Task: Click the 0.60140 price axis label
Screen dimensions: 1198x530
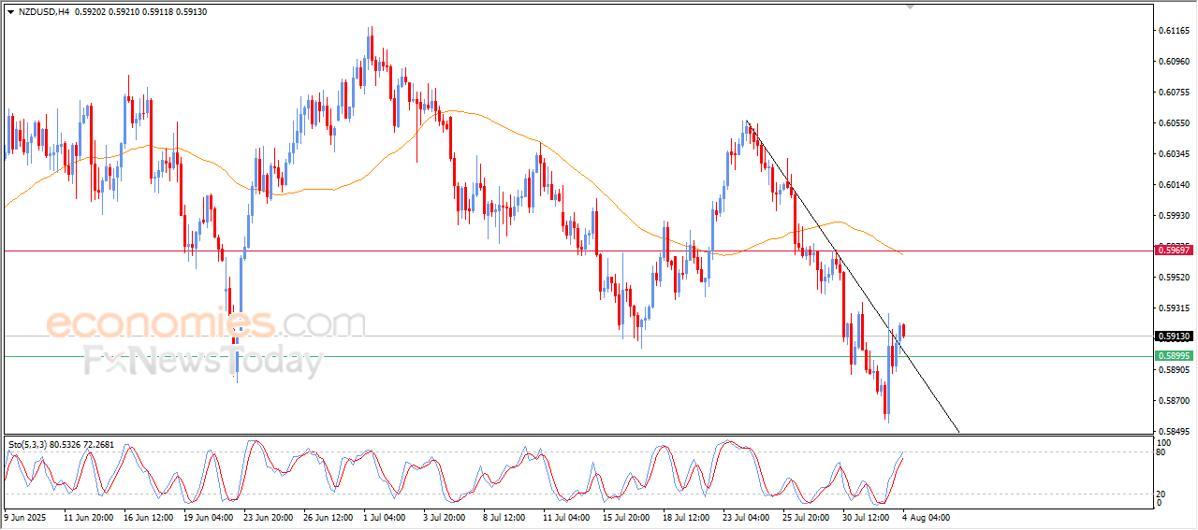Action: tap(1174, 185)
